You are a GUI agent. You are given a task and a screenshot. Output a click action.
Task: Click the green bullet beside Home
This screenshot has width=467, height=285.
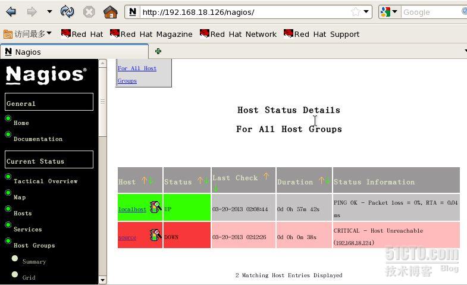point(8,118)
